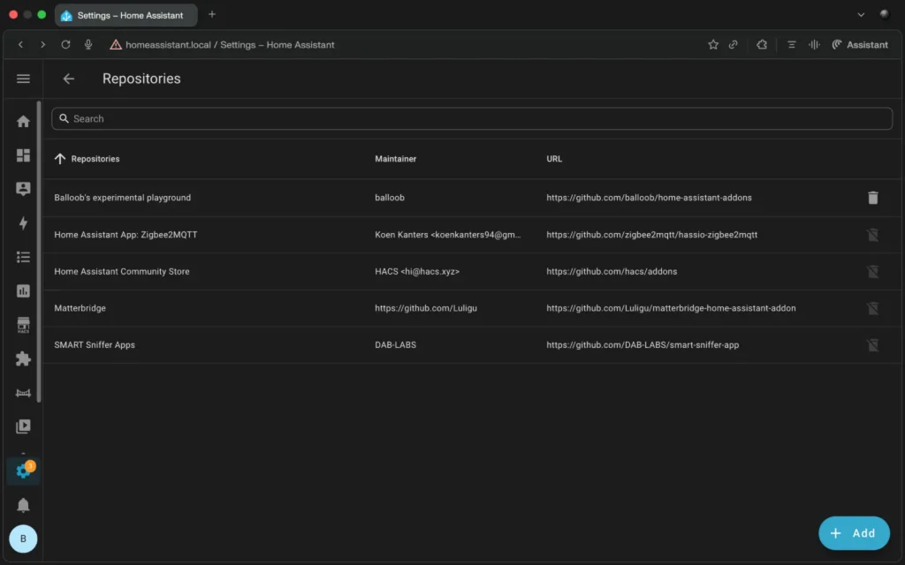
Task: Focus the repositories Search field
Action: [x=472, y=118]
